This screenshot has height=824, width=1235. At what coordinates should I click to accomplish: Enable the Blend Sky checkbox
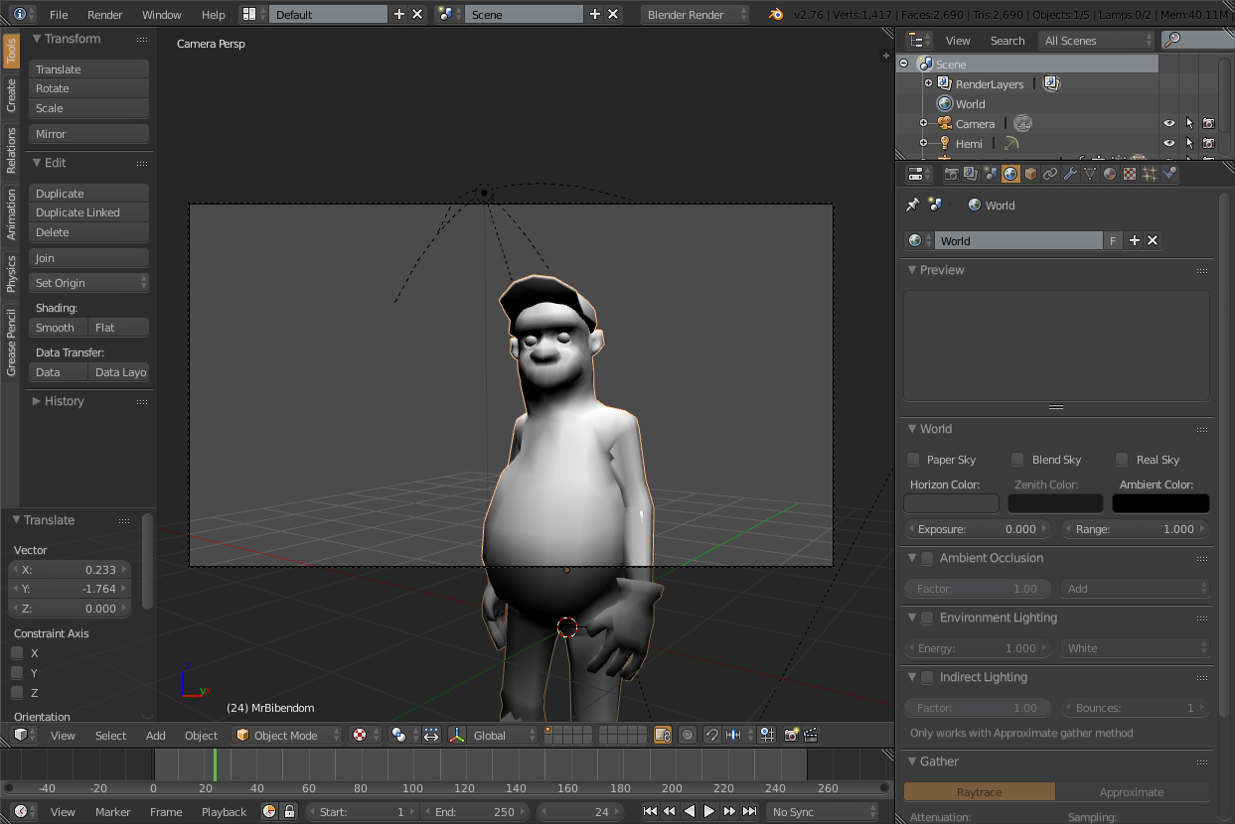pos(1017,459)
